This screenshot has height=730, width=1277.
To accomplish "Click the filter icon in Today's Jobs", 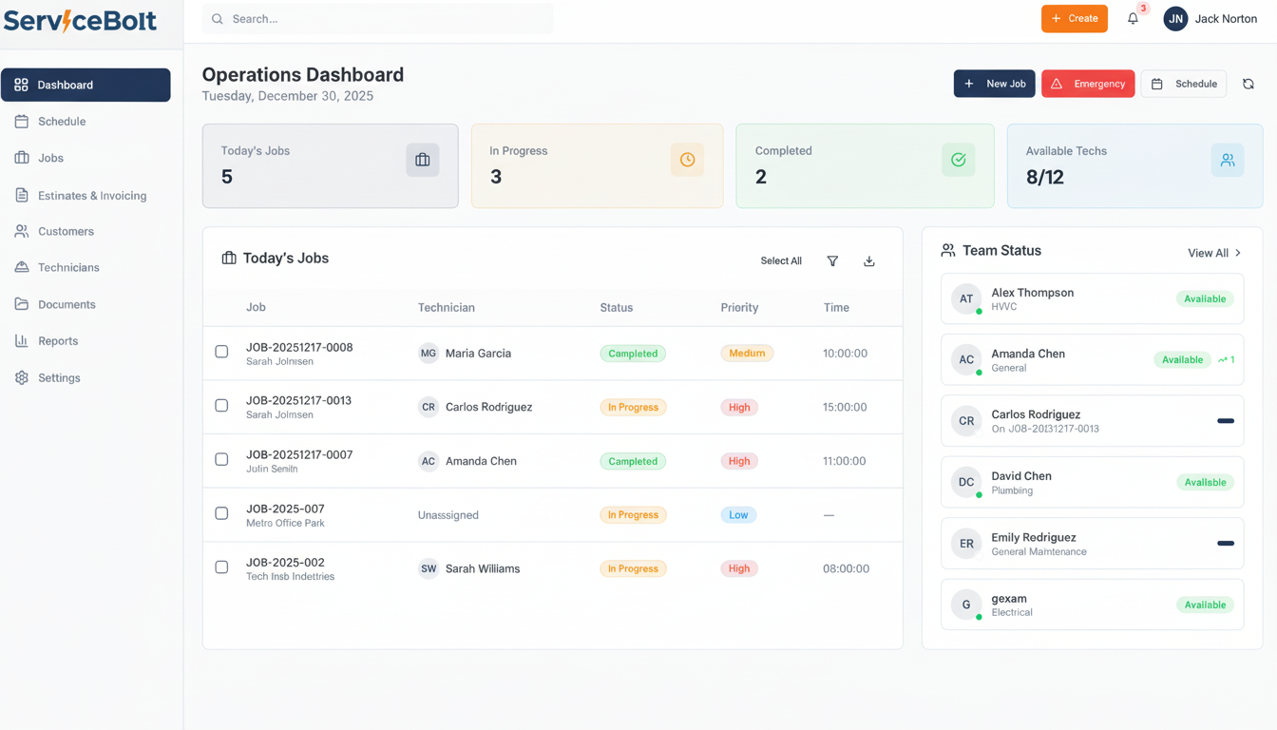I will coord(832,261).
